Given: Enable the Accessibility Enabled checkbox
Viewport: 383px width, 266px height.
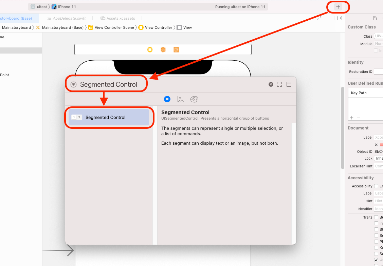Looking at the screenshot, I should [x=377, y=186].
